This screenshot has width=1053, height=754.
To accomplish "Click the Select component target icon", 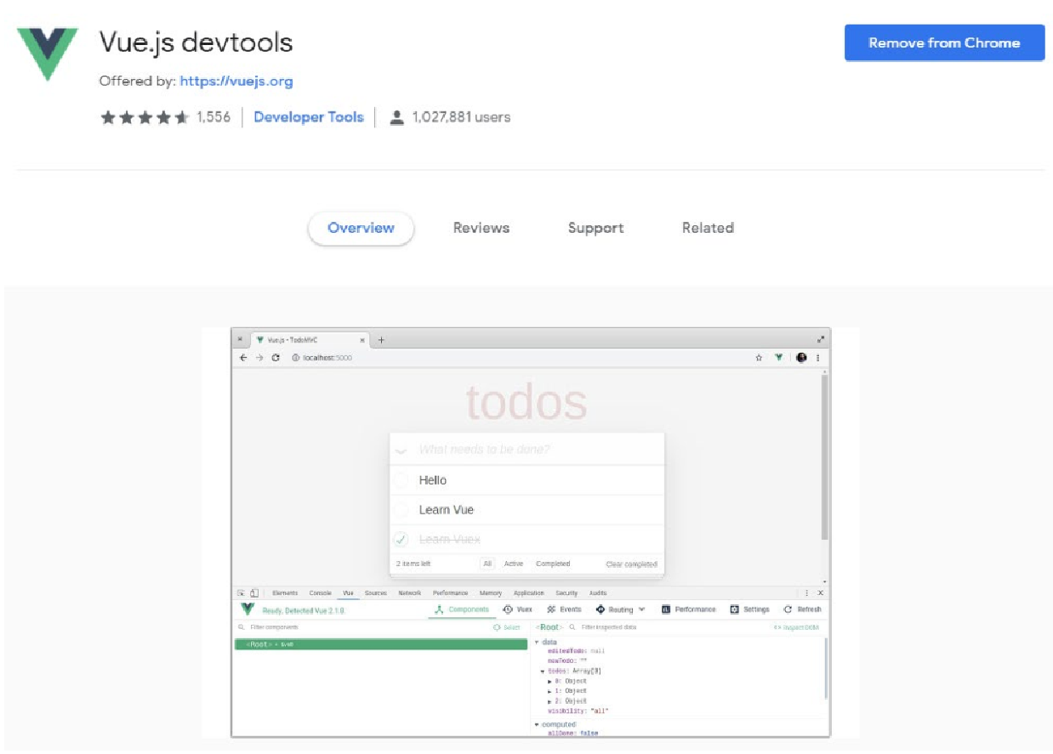I will coord(497,627).
